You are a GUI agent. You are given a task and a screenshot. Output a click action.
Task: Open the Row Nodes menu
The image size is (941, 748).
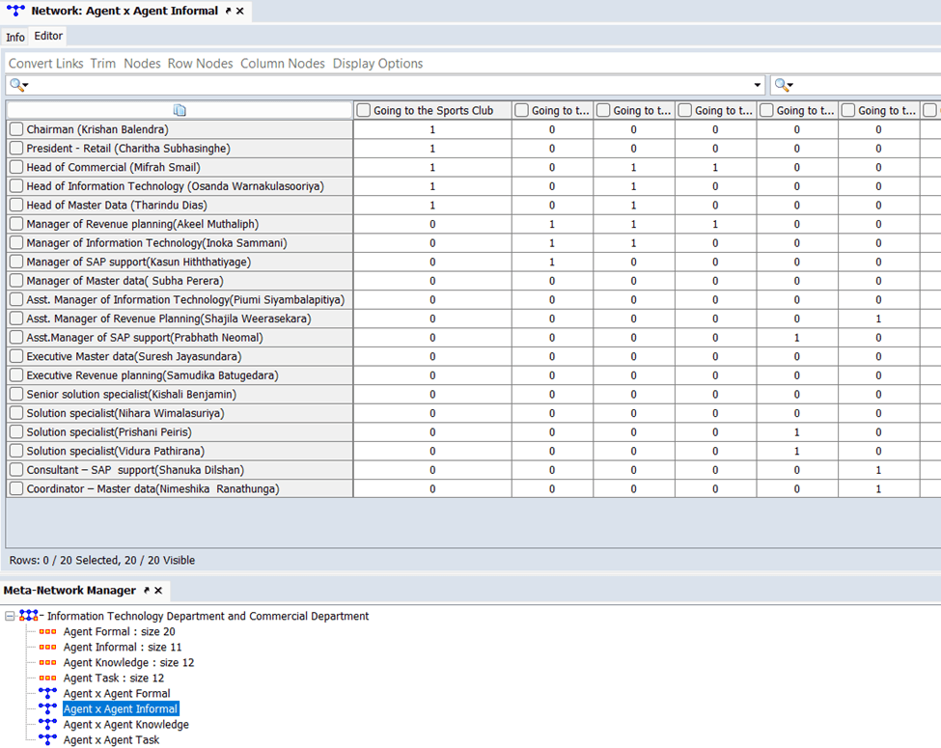coord(200,64)
